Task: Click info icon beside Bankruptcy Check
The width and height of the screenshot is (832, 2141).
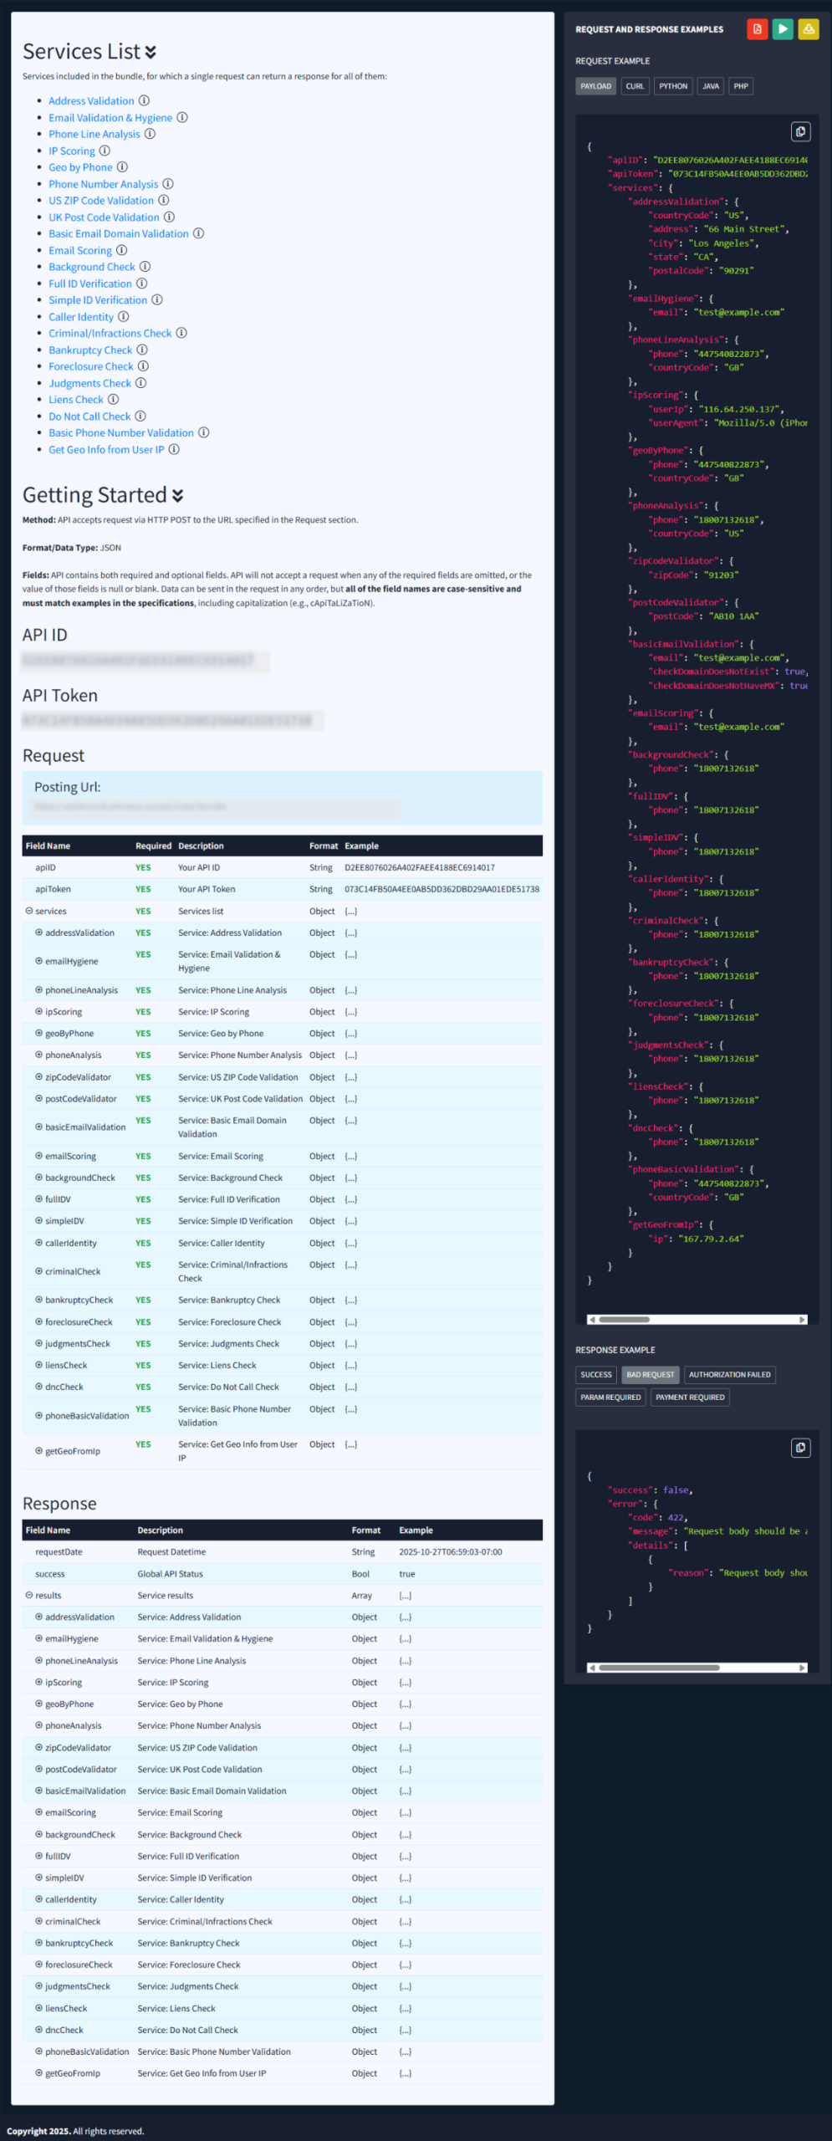Action: coord(142,350)
